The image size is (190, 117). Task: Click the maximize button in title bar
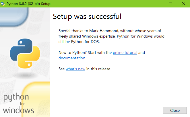tap(170, 4)
